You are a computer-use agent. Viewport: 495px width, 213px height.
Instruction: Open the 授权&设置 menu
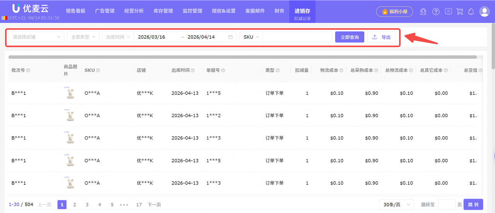point(224,11)
